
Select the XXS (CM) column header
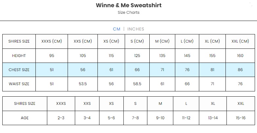click(x=83, y=41)
